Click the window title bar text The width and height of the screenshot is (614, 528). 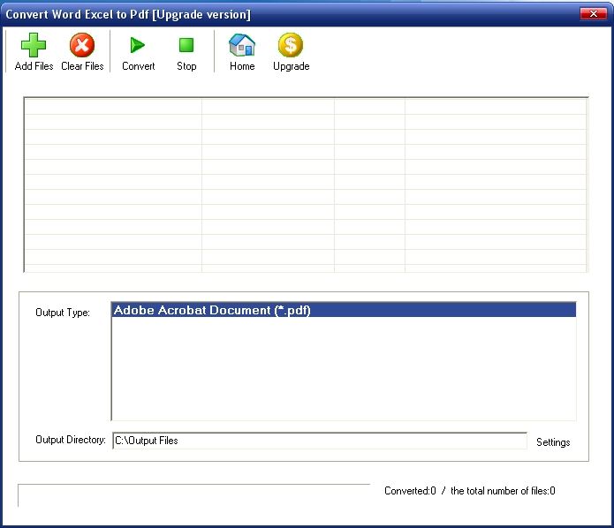pyautogui.click(x=128, y=14)
